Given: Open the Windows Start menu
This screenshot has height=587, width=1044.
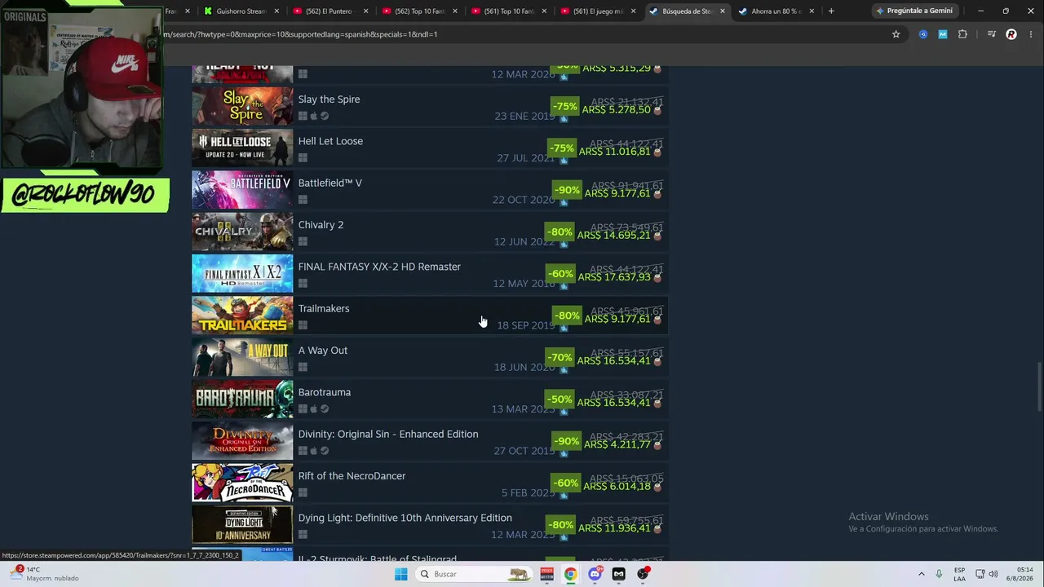Looking at the screenshot, I should [400, 574].
